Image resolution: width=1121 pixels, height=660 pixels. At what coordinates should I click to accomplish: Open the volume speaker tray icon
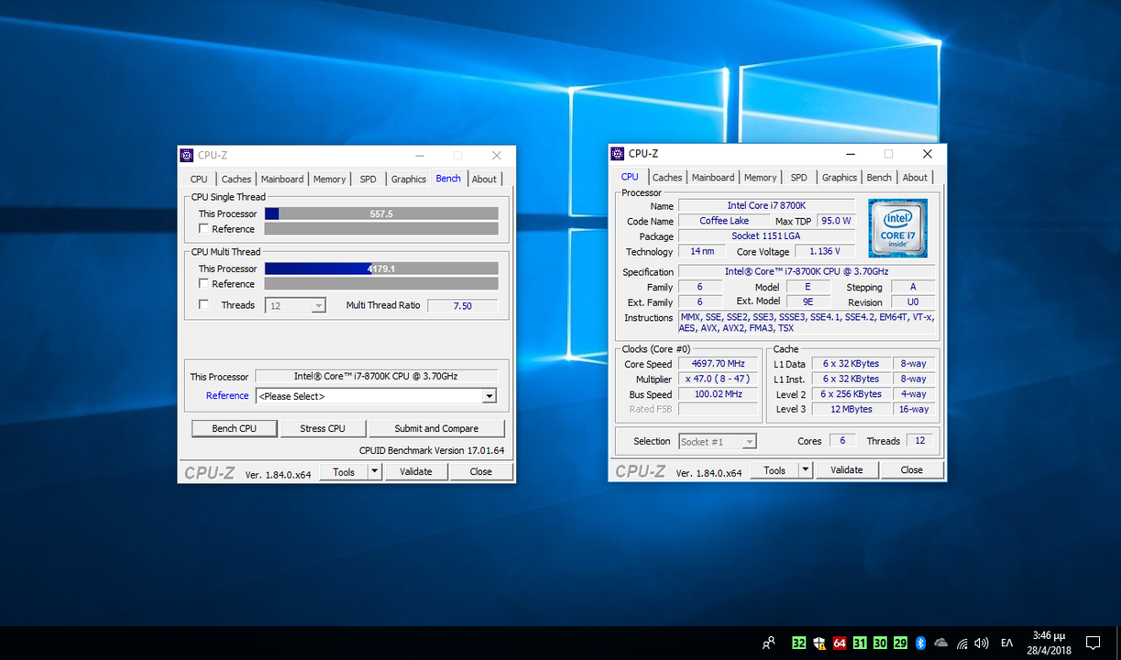pos(982,643)
